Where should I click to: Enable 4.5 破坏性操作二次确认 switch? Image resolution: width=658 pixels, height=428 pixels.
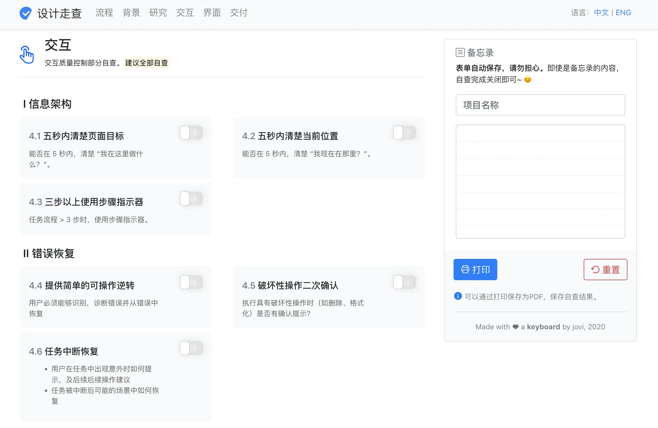tap(404, 282)
